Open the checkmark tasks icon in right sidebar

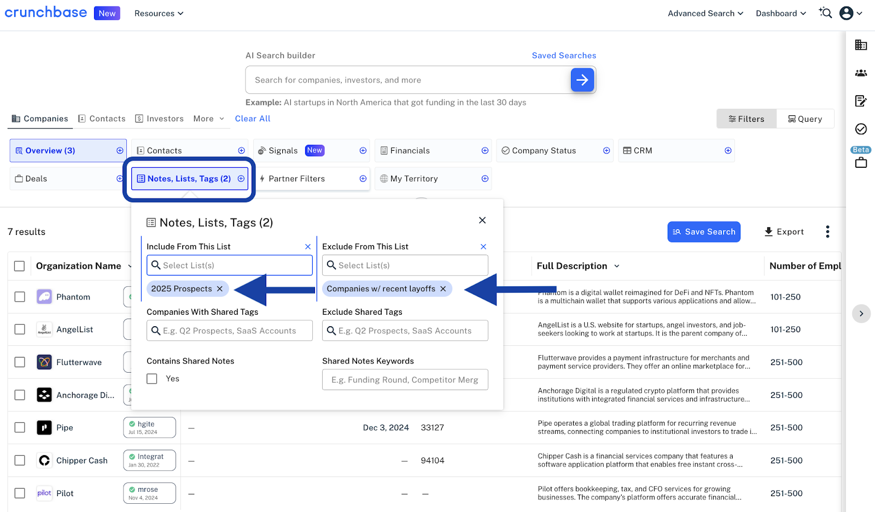(x=861, y=129)
